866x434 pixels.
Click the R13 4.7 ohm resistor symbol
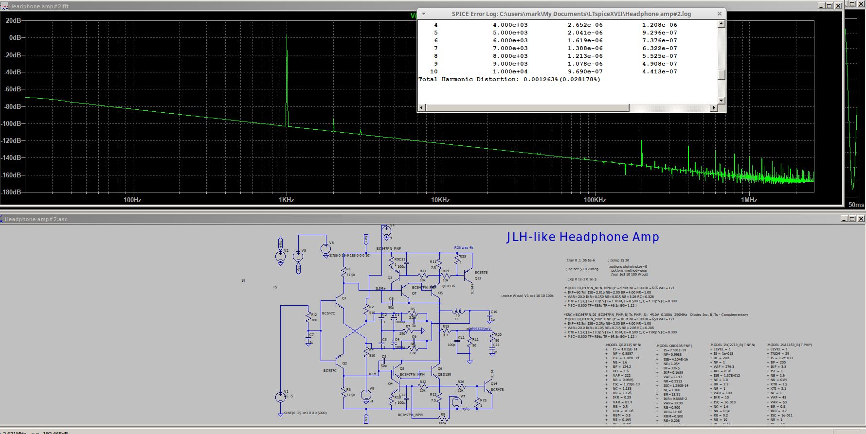point(445,330)
